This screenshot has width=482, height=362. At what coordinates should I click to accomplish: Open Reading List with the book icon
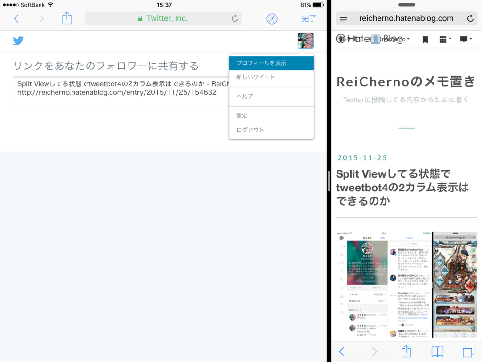point(437,351)
